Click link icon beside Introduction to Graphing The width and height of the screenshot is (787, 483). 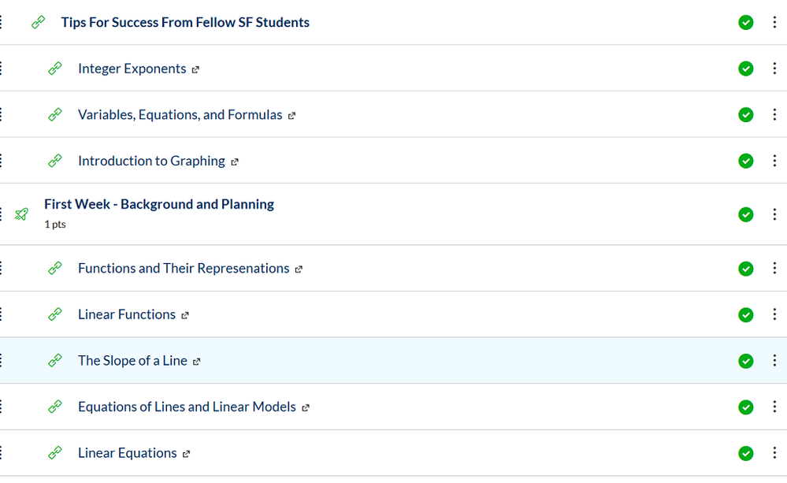[x=55, y=161]
